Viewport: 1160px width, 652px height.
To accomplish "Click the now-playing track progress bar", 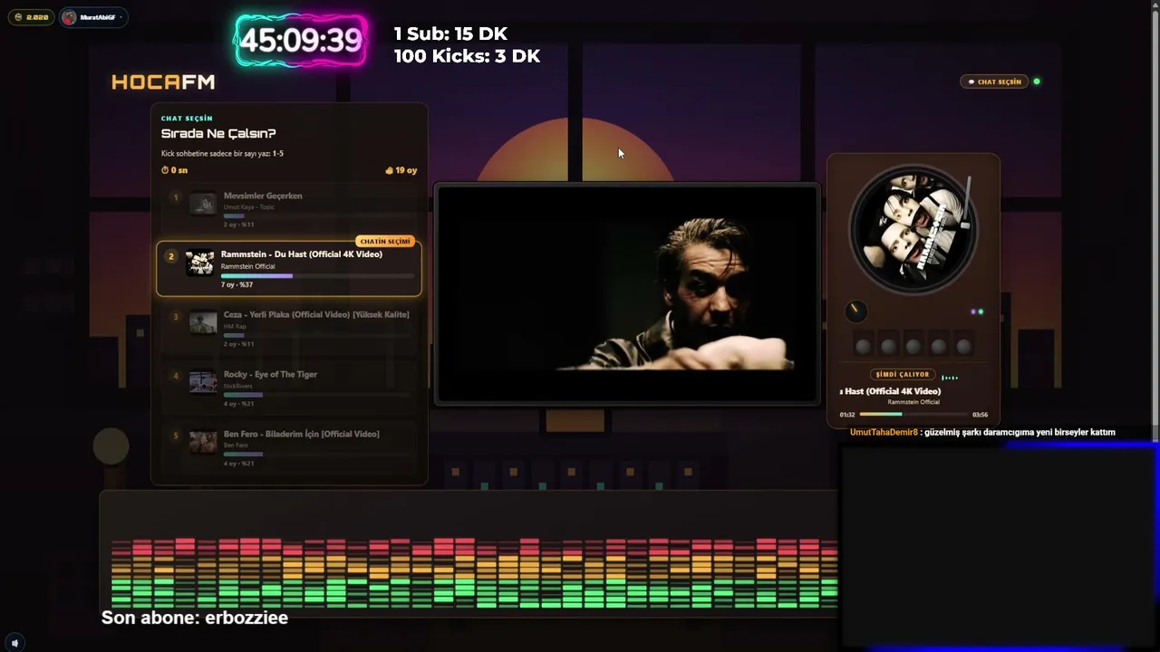I will tap(913, 415).
